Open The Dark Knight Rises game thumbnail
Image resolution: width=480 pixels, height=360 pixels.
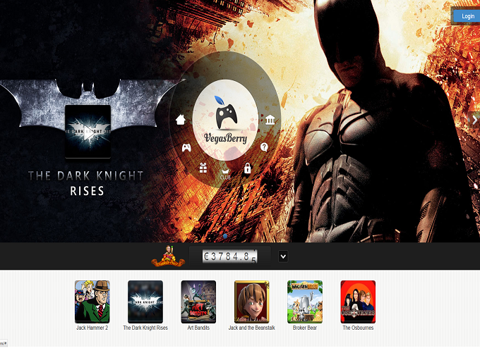[x=145, y=302]
